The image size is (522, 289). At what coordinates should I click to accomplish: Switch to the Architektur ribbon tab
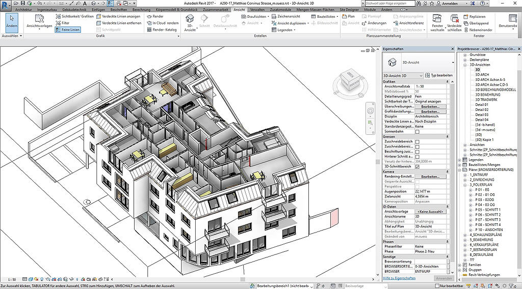pyautogui.click(x=23, y=10)
